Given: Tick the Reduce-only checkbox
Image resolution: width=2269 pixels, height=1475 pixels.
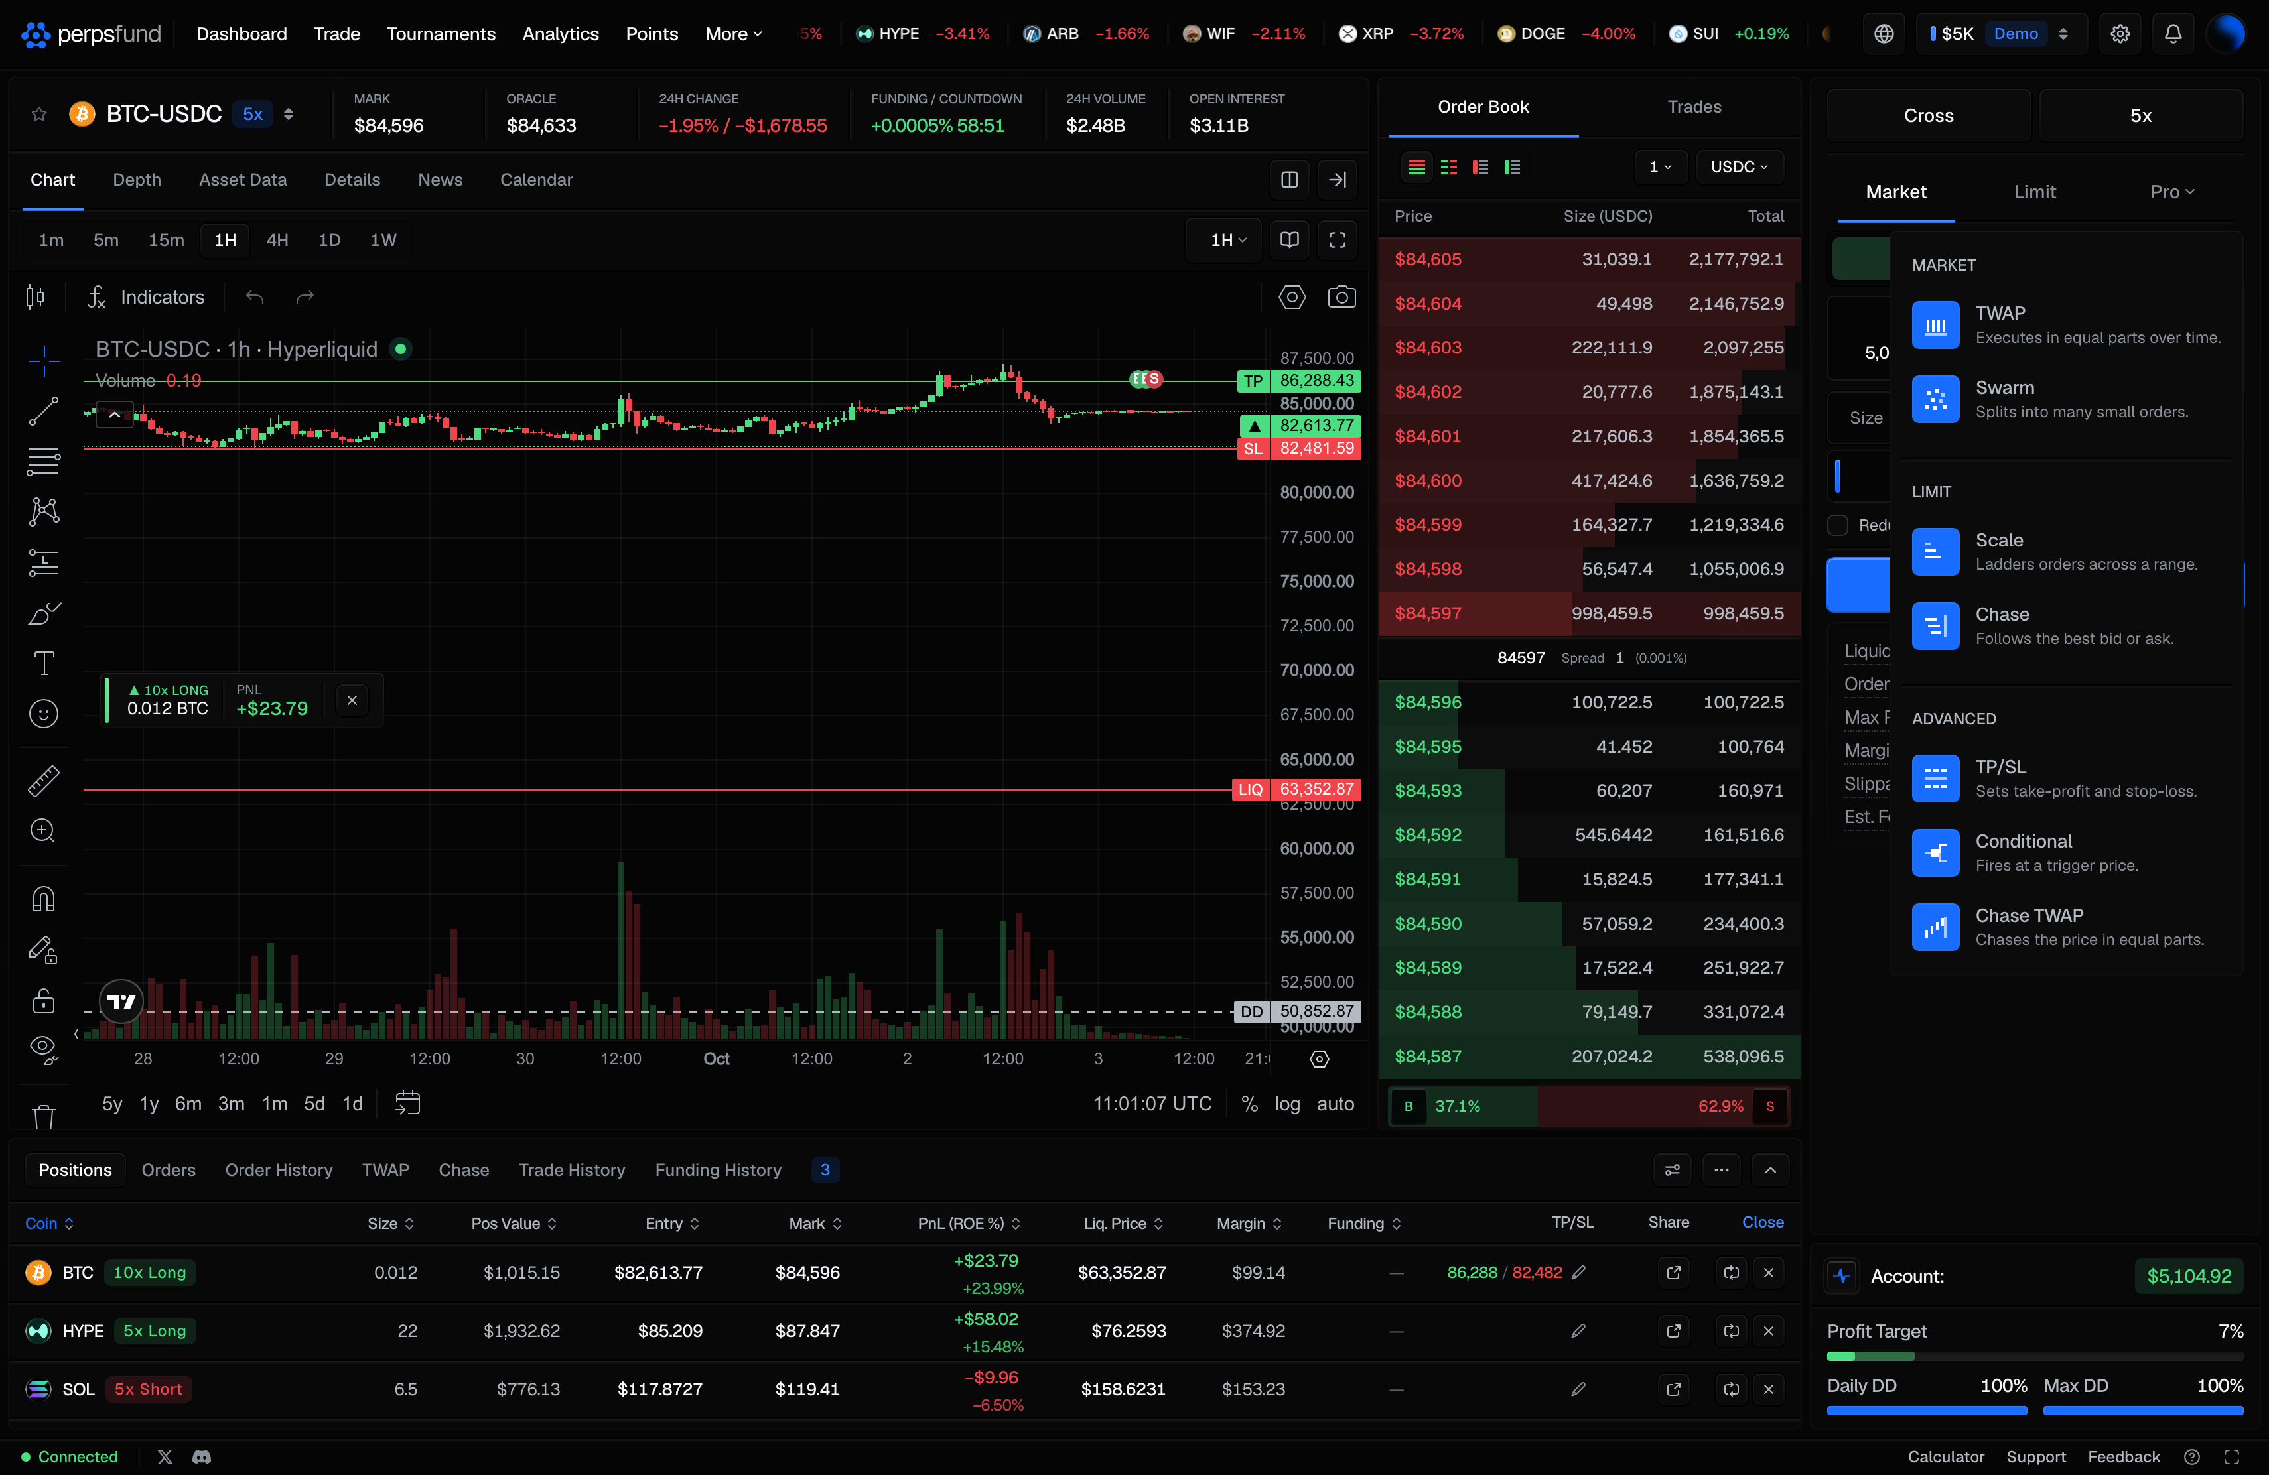Looking at the screenshot, I should (x=1838, y=525).
